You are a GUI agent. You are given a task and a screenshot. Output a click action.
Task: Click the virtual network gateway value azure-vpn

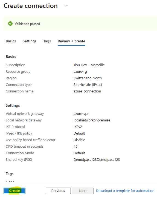click(82, 114)
